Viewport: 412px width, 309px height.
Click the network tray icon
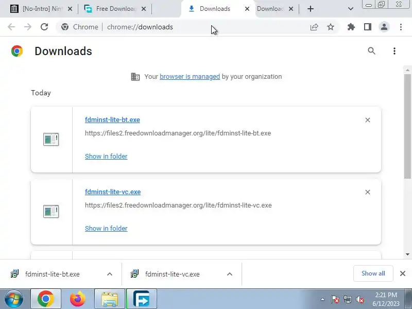[x=347, y=299]
